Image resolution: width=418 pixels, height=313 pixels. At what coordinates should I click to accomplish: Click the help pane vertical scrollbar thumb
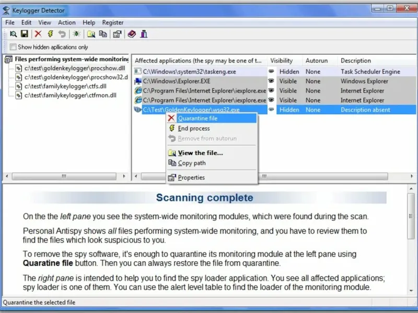click(411, 216)
